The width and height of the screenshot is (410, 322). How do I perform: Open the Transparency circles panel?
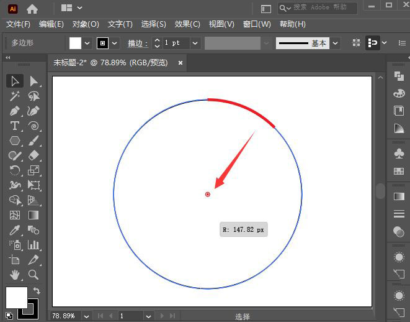point(399,232)
